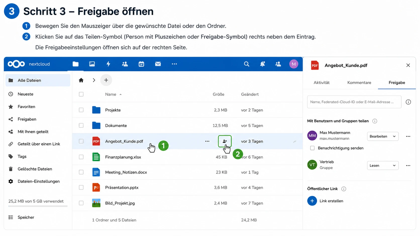420x236 pixels.
Task: Select Alle Dateien in sidebar
Action: tap(38, 80)
